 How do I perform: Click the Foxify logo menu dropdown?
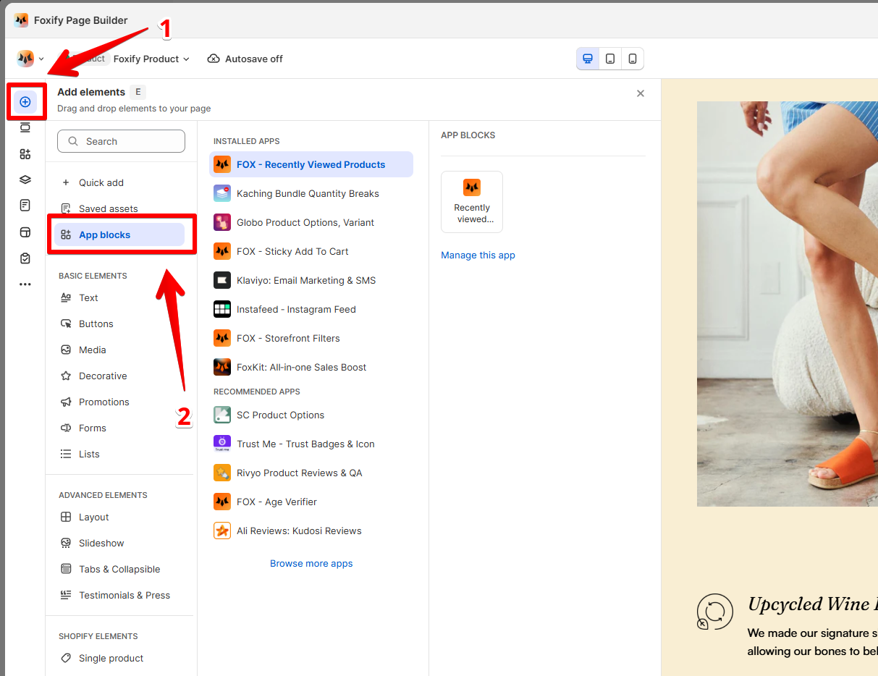coord(30,59)
